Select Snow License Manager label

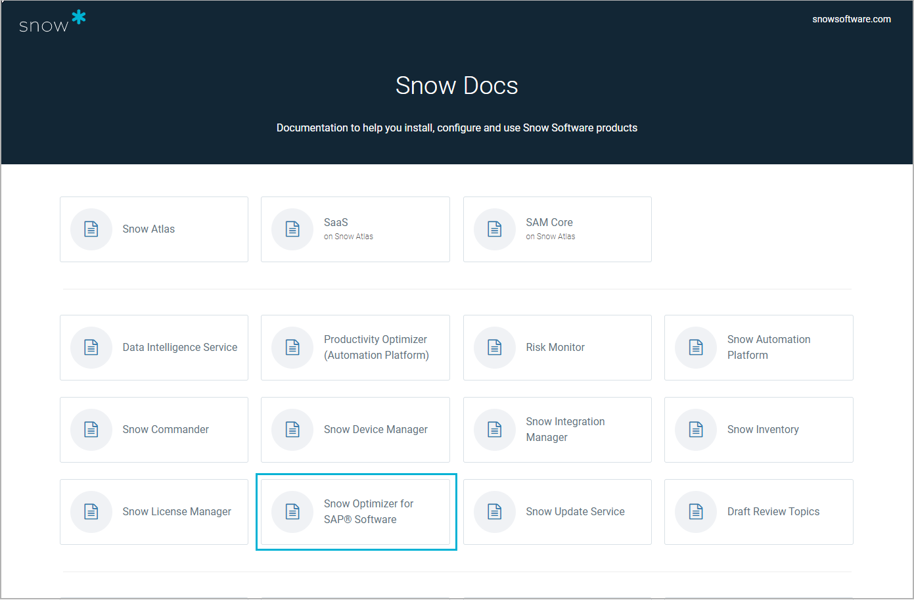click(177, 512)
